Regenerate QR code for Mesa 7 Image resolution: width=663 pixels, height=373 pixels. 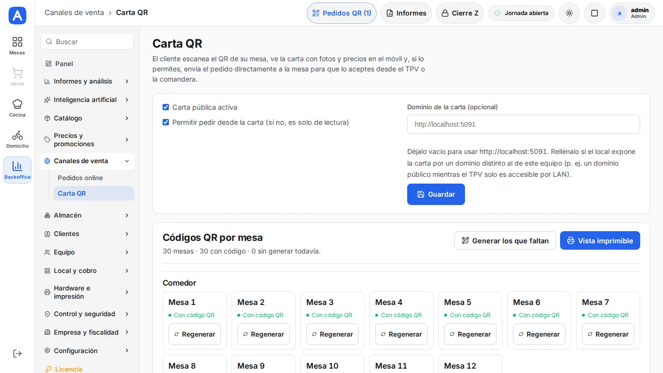pyautogui.click(x=608, y=334)
